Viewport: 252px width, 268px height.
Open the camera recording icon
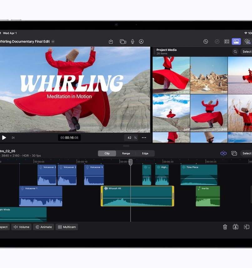pyautogui.click(x=123, y=42)
